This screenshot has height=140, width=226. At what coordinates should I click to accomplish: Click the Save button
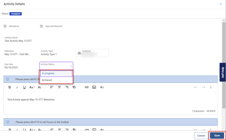pos(217,136)
